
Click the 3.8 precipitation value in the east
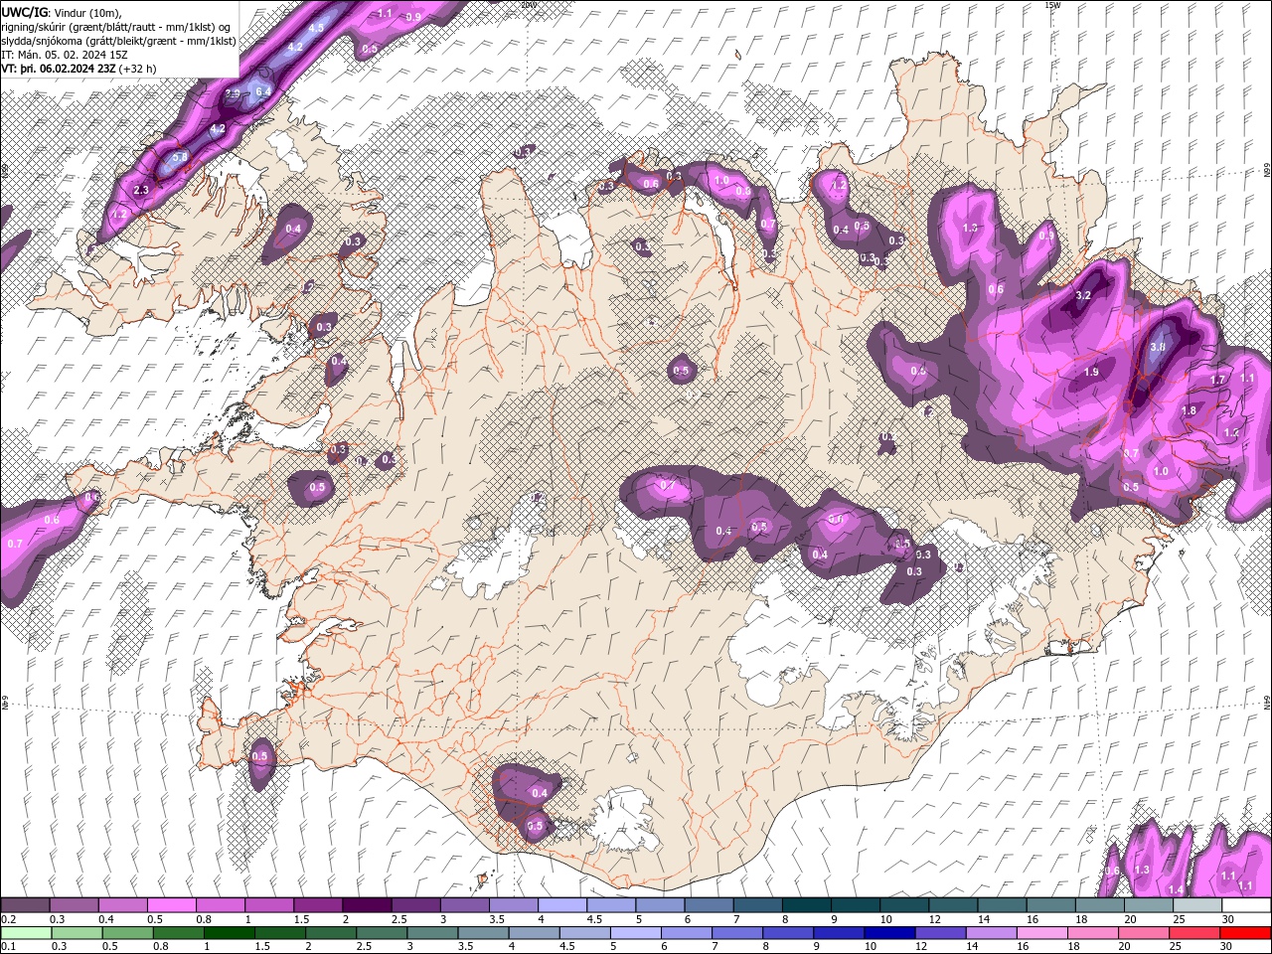[x=1158, y=348]
